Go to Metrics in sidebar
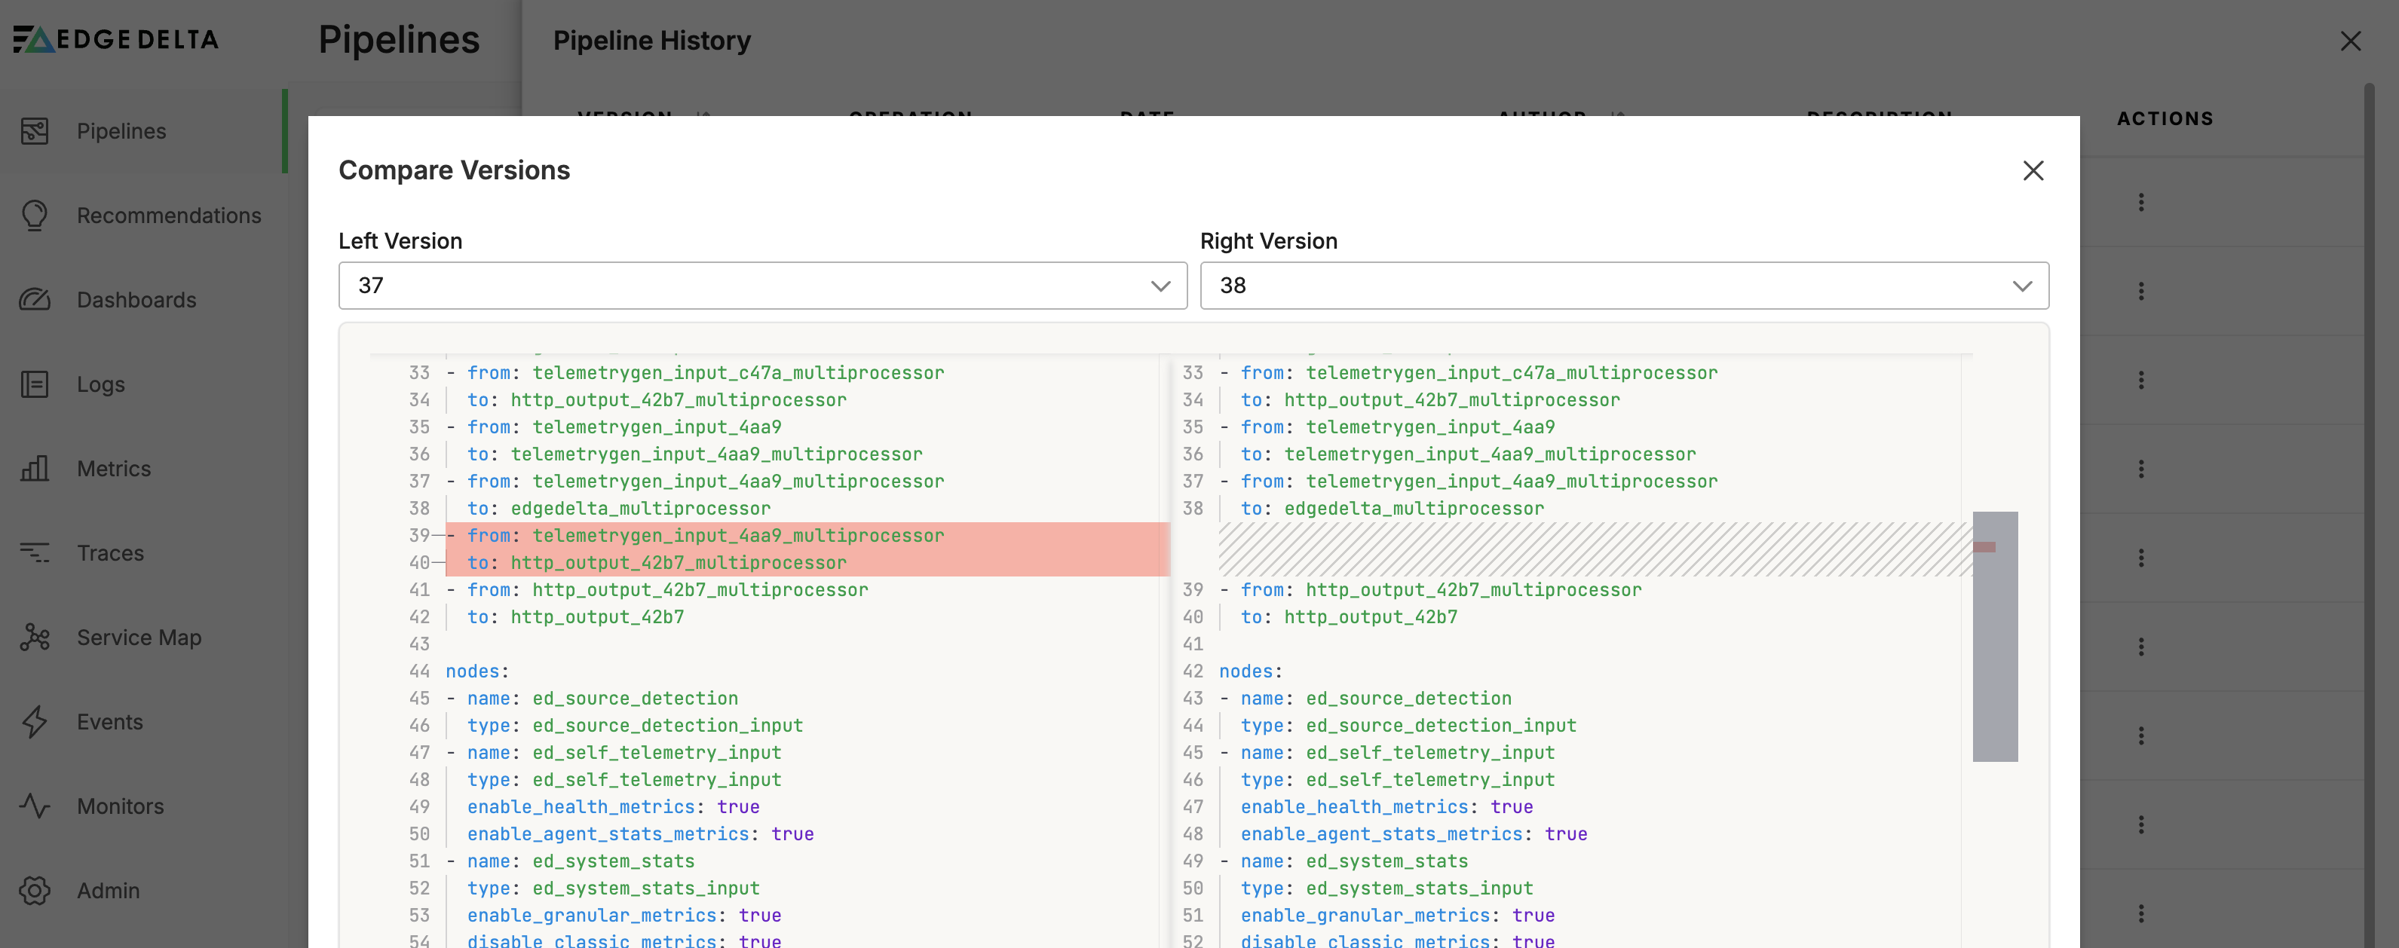Viewport: 2399px width, 948px height. click(114, 469)
